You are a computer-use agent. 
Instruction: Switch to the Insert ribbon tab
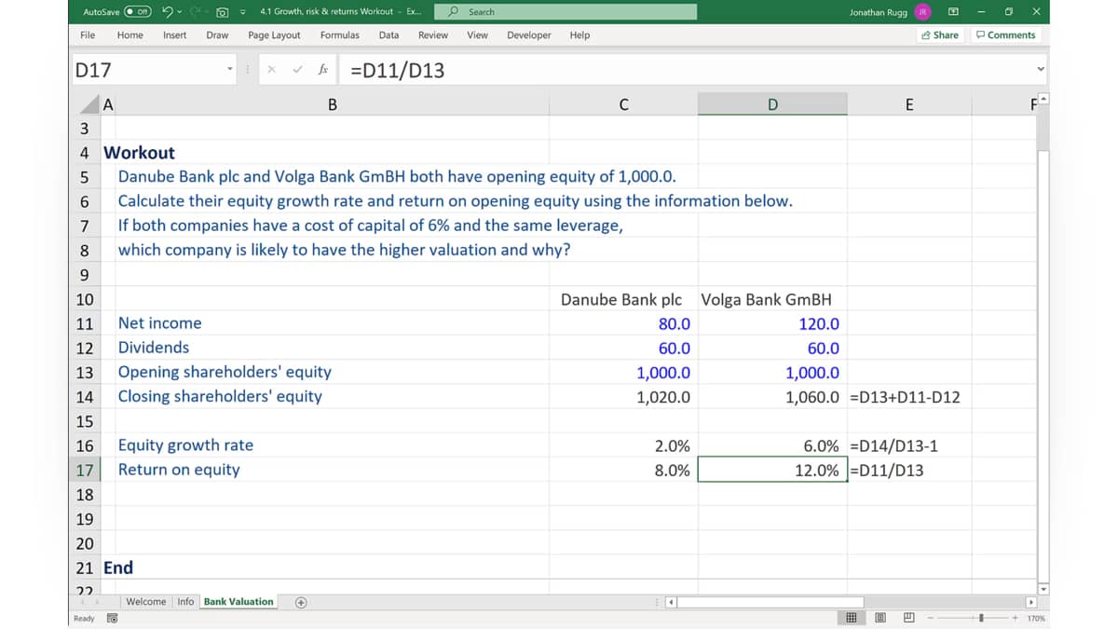click(174, 35)
